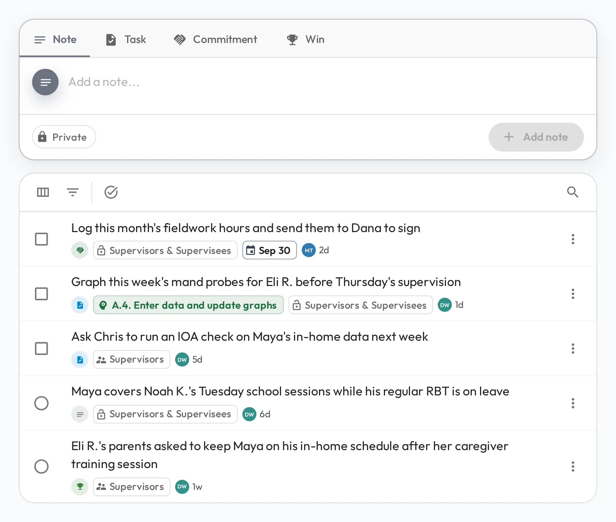The image size is (616, 522).
Task: Check off Graph this week's mand probes
Action: pyautogui.click(x=41, y=293)
